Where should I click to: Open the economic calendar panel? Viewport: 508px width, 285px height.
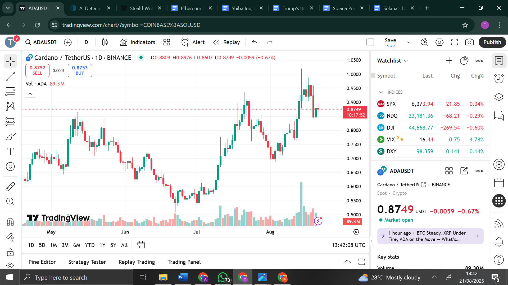coord(499,183)
